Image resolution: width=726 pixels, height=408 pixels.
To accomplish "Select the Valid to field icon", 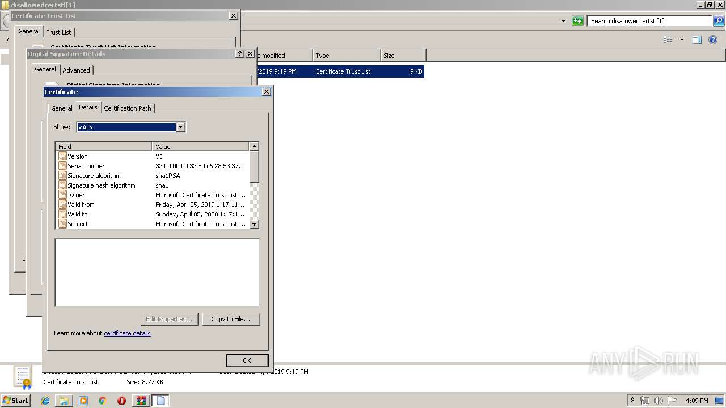I will (62, 214).
